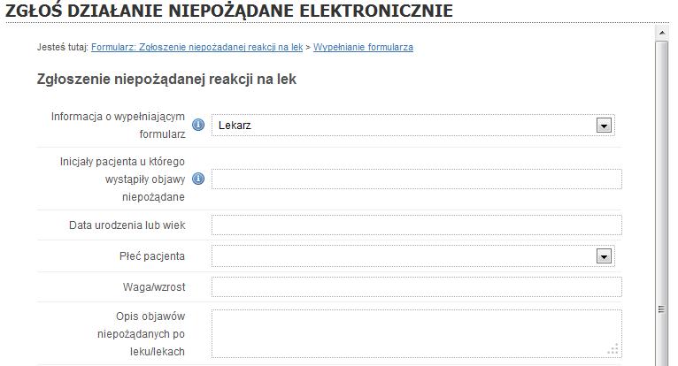
Task: Click the 'Zgłoś działanie niepożądane elektronicznie' title
Action: [x=229, y=11]
